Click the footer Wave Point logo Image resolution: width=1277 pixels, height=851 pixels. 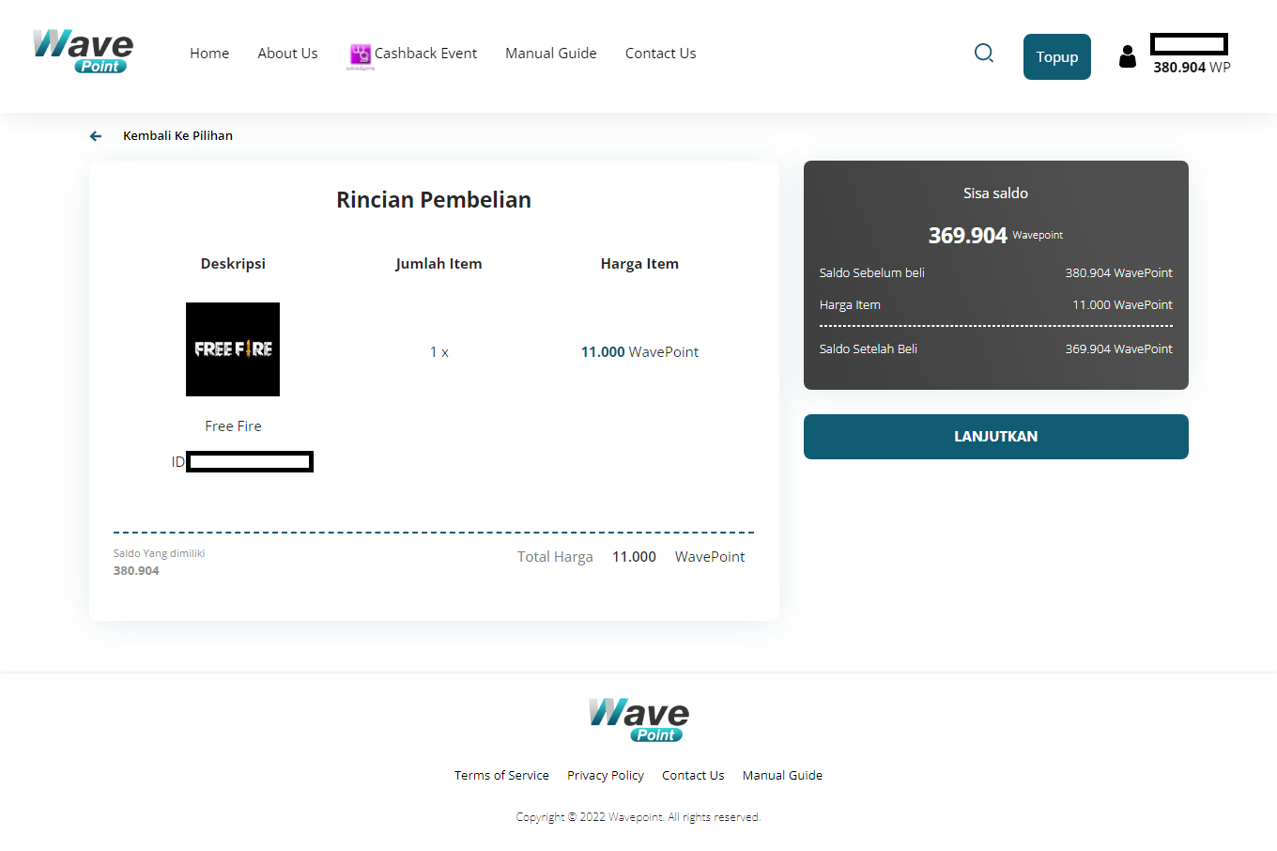click(638, 719)
